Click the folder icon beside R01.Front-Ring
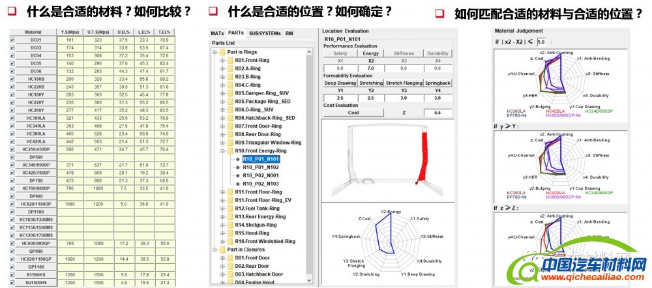Screen dimensions: 652x288 [x=230, y=60]
